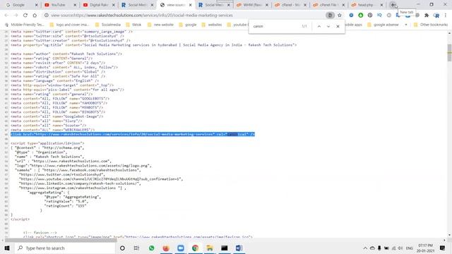Click the 'ratingCount' line
The image size is (452, 254).
coord(65,206)
